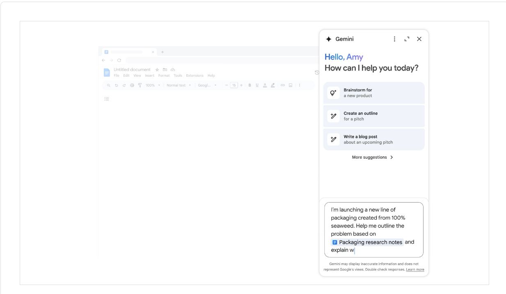Show the document outline icon

click(x=107, y=99)
